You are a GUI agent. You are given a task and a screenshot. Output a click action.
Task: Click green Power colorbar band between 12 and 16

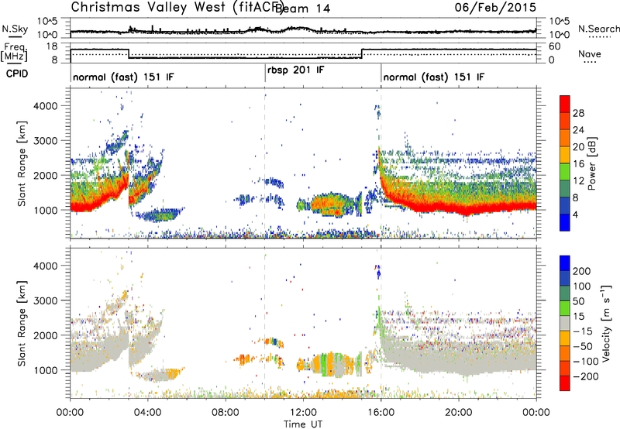click(x=565, y=172)
